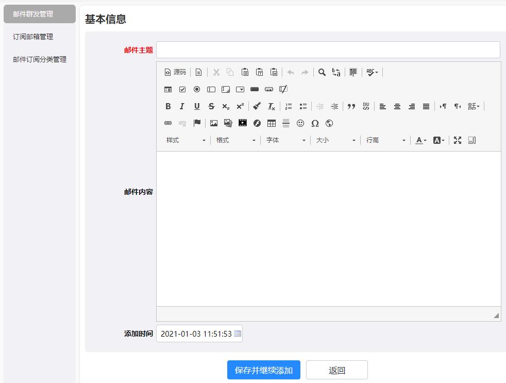The image size is (506, 383).
Task: Open 邮件订阅分类管理 in the sidebar
Action: [x=40, y=59]
